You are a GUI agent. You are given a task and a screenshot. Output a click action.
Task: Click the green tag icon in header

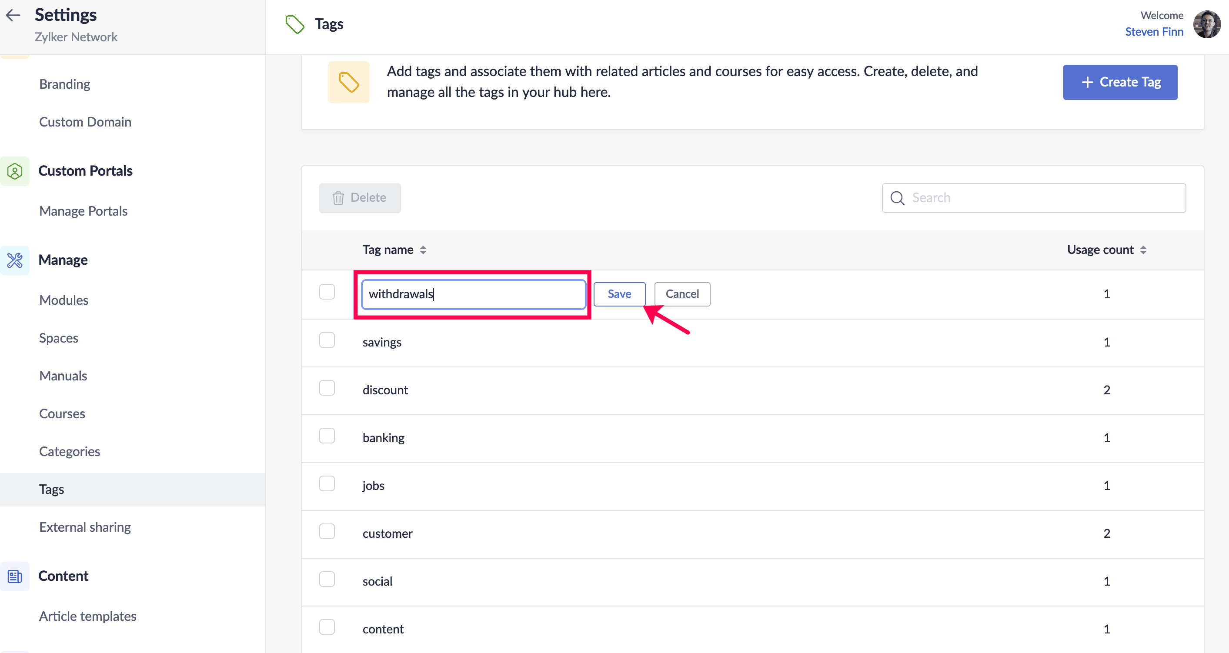[x=295, y=24]
